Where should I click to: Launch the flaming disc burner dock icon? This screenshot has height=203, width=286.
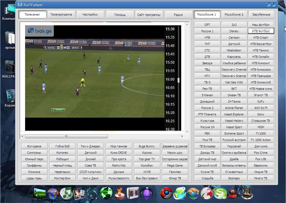(120, 194)
